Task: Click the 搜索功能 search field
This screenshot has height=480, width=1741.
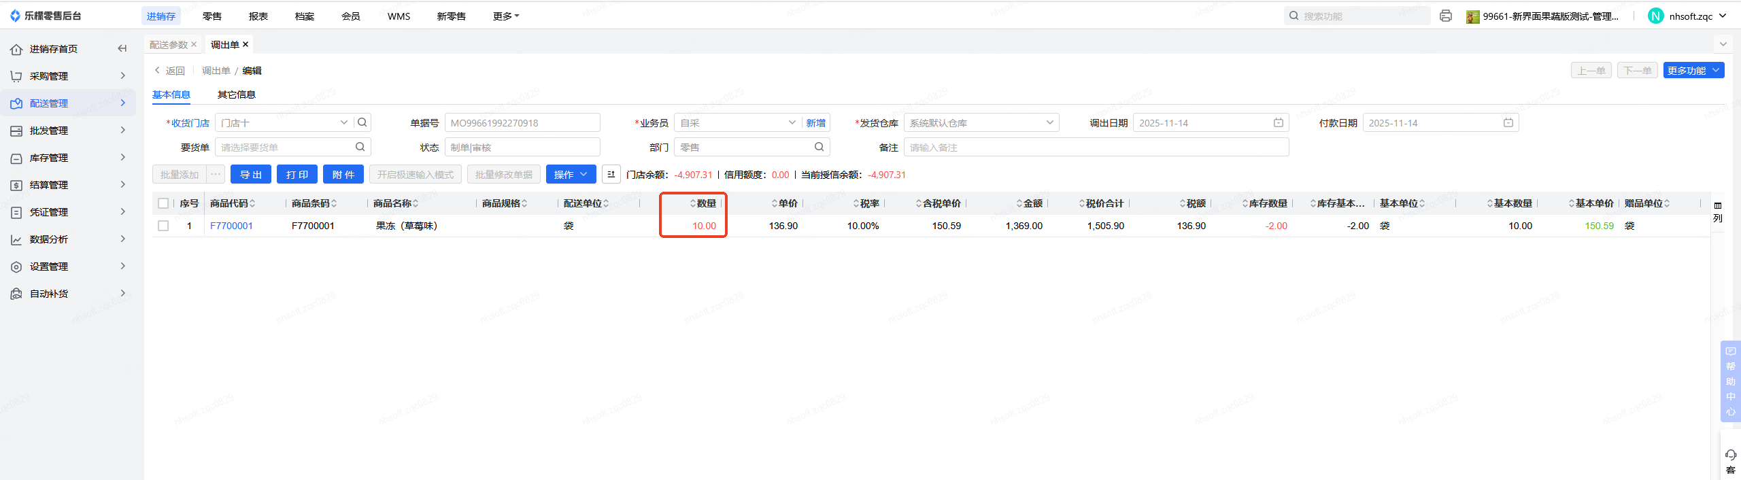Action: [x=1357, y=16]
